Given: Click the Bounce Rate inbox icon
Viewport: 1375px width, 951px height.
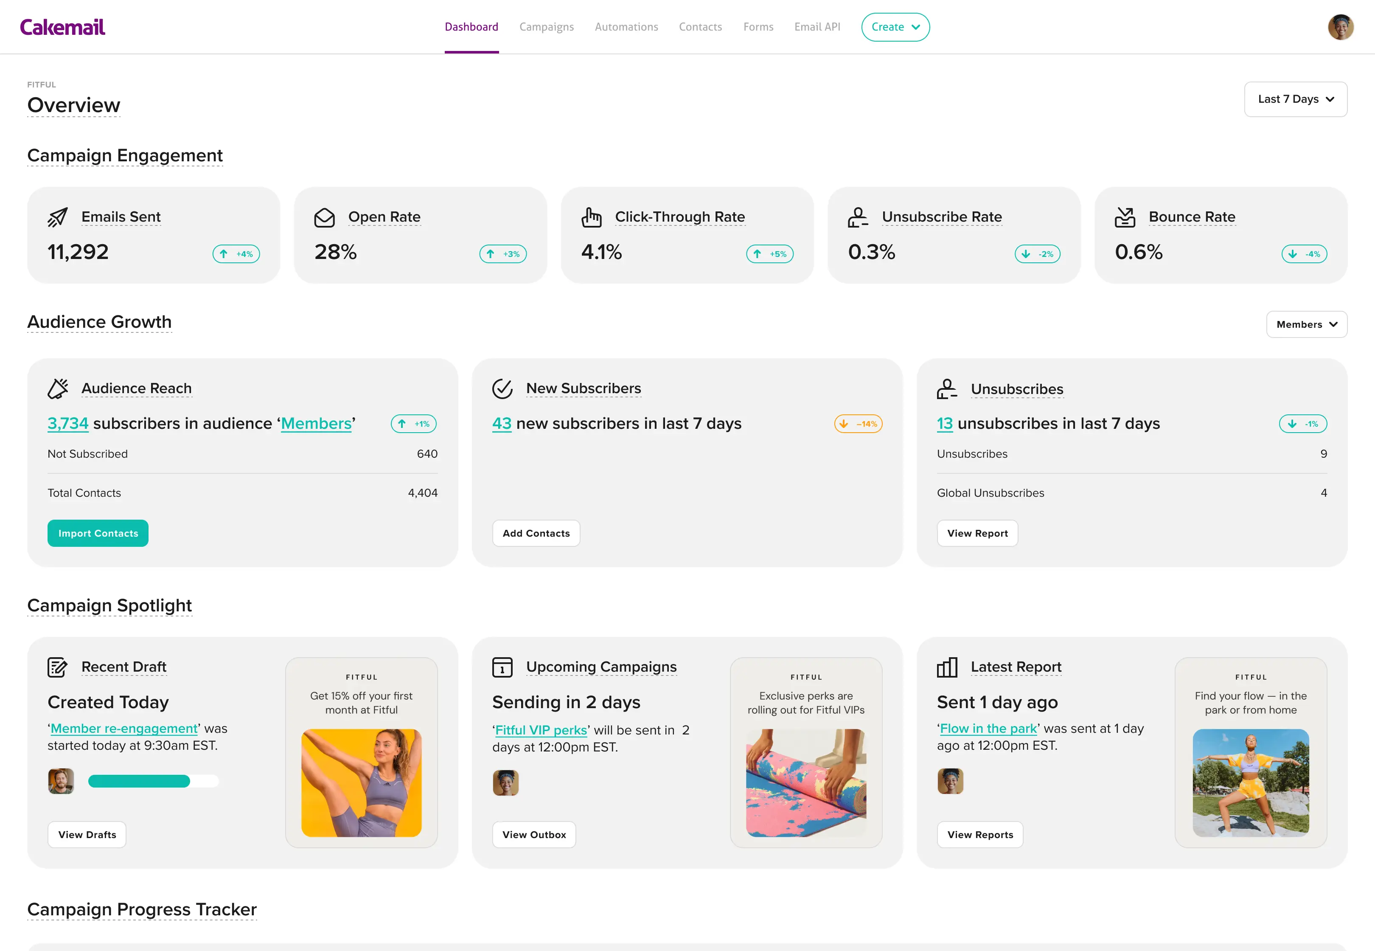Looking at the screenshot, I should click(1125, 217).
